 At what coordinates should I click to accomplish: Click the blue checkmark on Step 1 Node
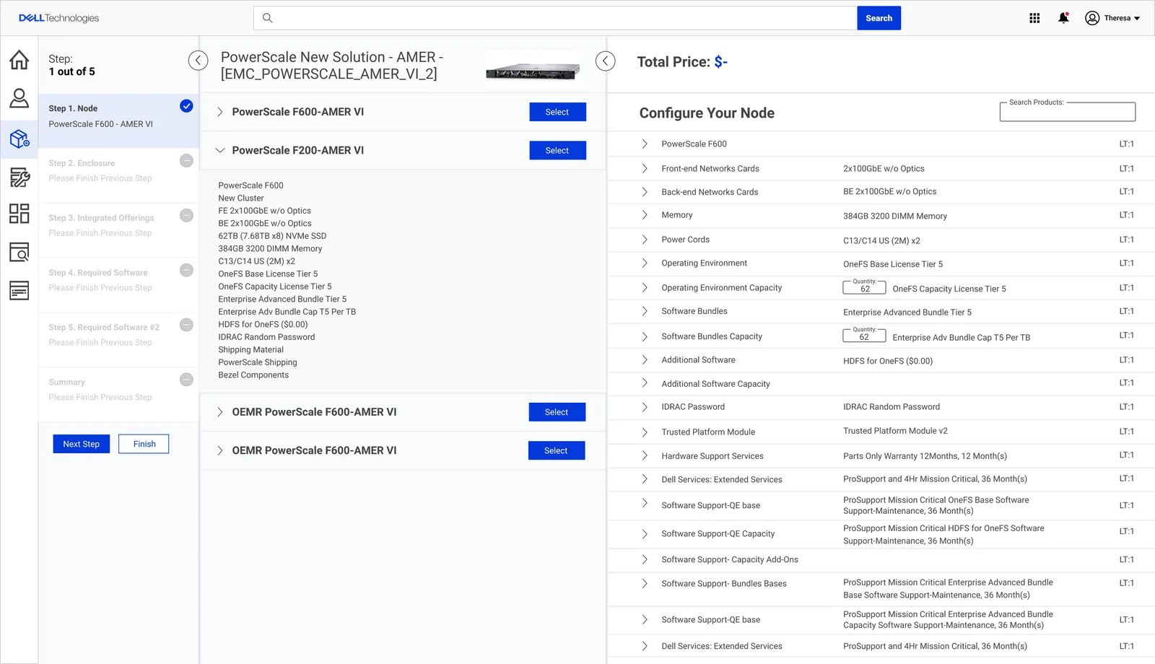point(186,106)
